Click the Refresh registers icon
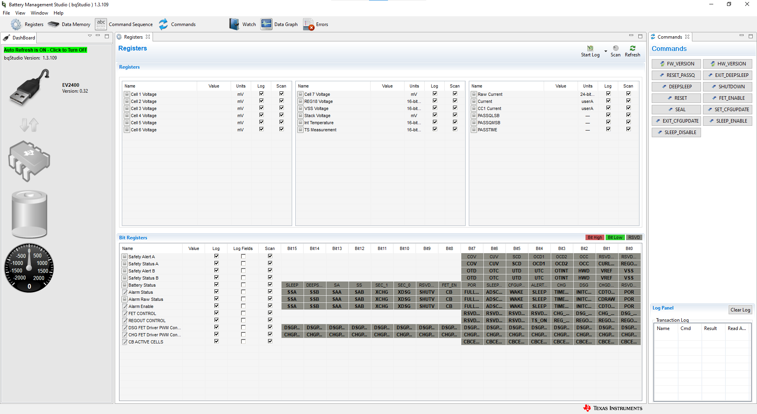Image resolution: width=757 pixels, height=414 pixels. click(632, 48)
